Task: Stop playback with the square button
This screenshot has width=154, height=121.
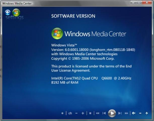Action: click(90, 113)
